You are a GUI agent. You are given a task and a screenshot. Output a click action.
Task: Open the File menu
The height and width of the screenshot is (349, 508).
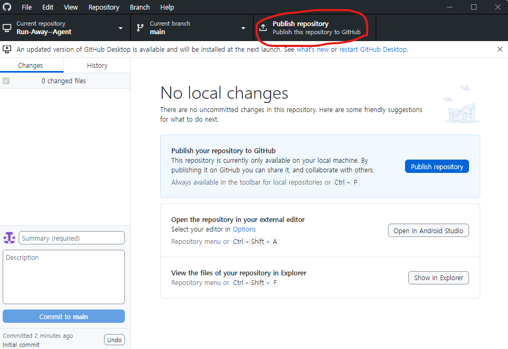(x=27, y=7)
